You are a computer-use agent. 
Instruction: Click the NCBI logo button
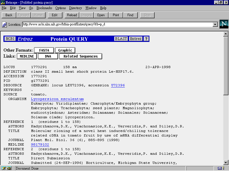10,39
